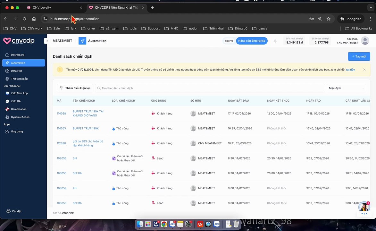Open Data Hub in the sidebar
The height and width of the screenshot is (231, 376).
point(17,71)
